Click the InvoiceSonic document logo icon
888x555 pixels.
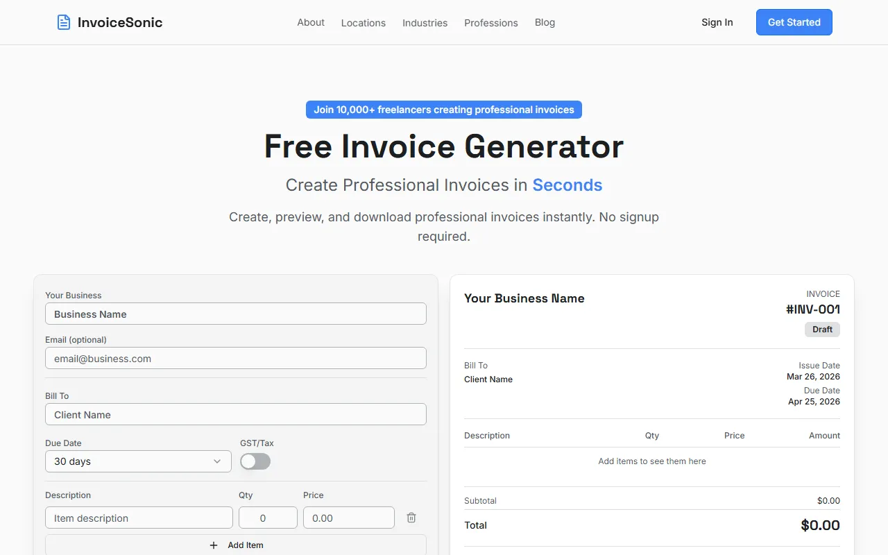[64, 22]
